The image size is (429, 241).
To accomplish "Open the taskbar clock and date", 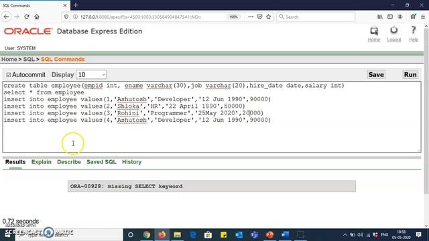I will pyautogui.click(x=402, y=235).
